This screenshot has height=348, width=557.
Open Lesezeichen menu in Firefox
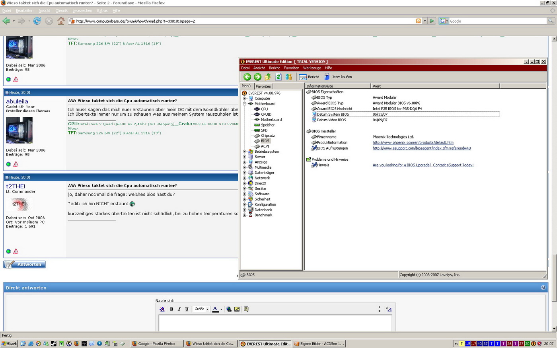click(x=82, y=11)
